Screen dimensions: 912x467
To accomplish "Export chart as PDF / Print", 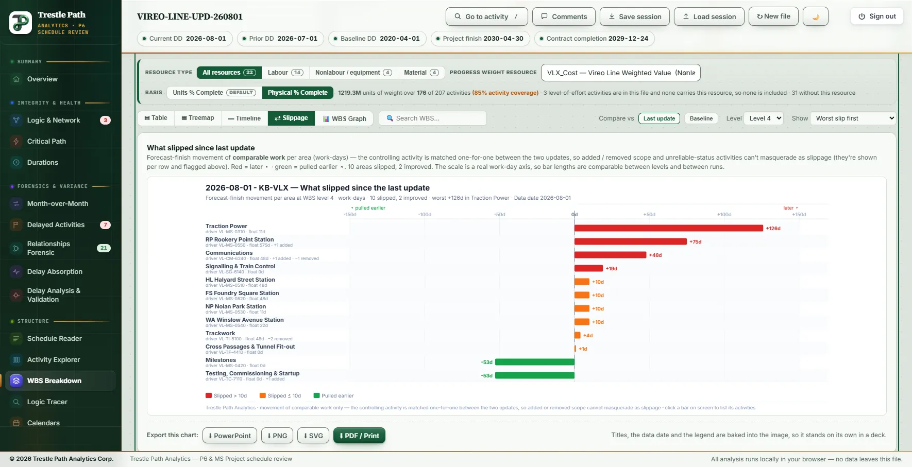I will click(x=359, y=436).
